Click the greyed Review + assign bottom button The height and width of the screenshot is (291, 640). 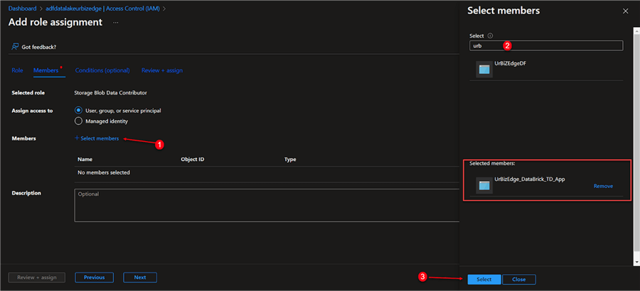pyautogui.click(x=37, y=277)
